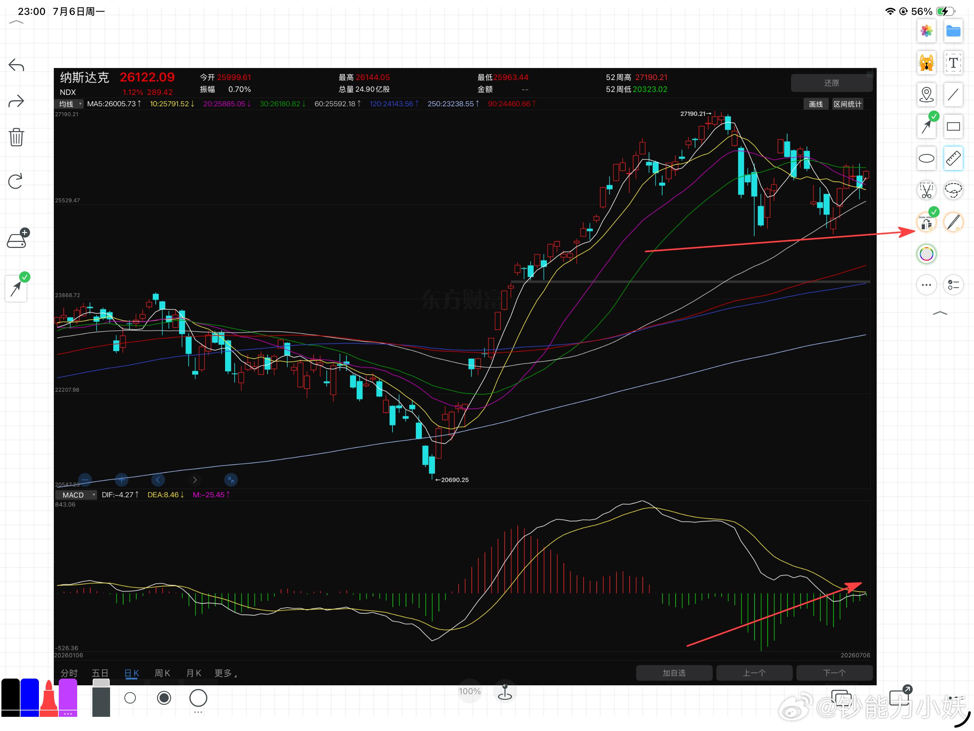Viewport: 974px width, 731px height.
Task: Select the ruler tool
Action: click(953, 158)
